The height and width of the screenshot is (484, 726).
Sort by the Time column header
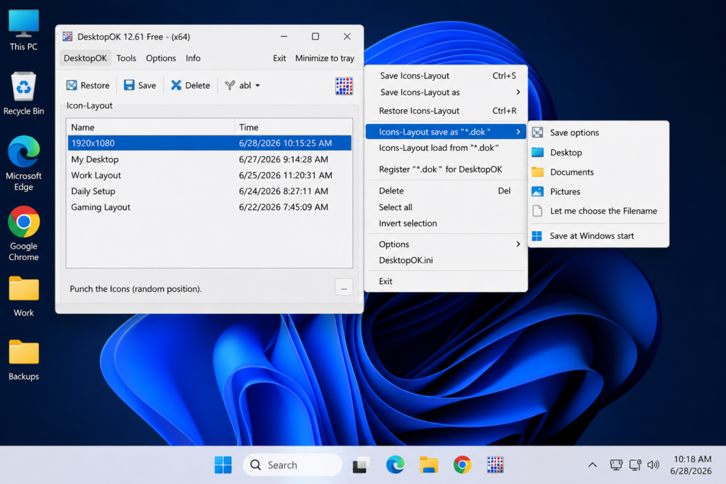coord(294,127)
